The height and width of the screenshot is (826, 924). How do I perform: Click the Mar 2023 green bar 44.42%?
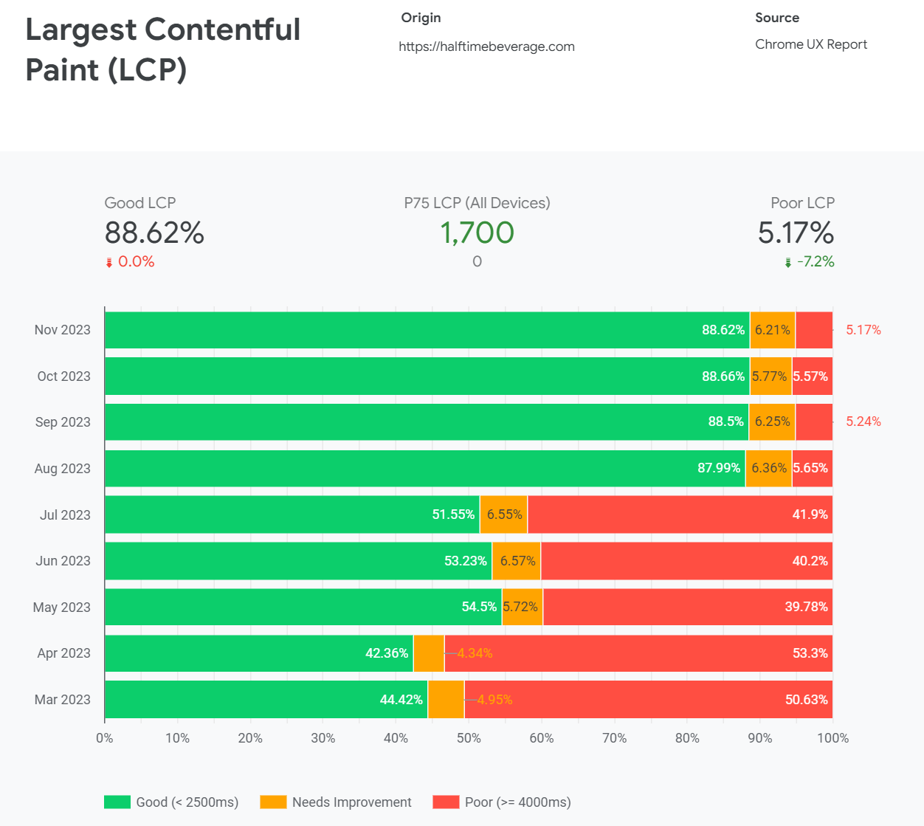point(266,700)
